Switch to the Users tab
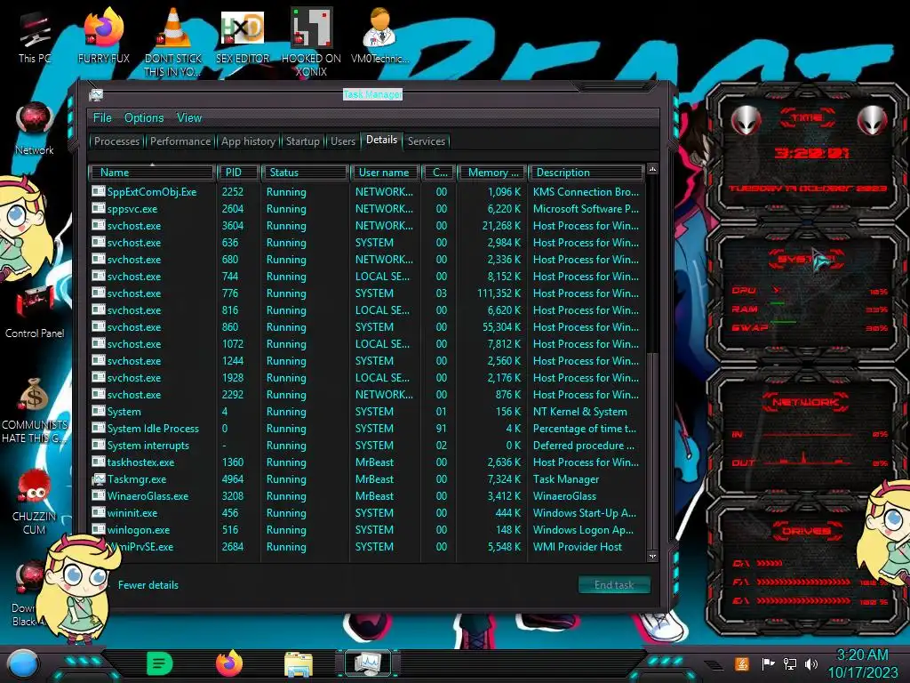 pos(343,141)
